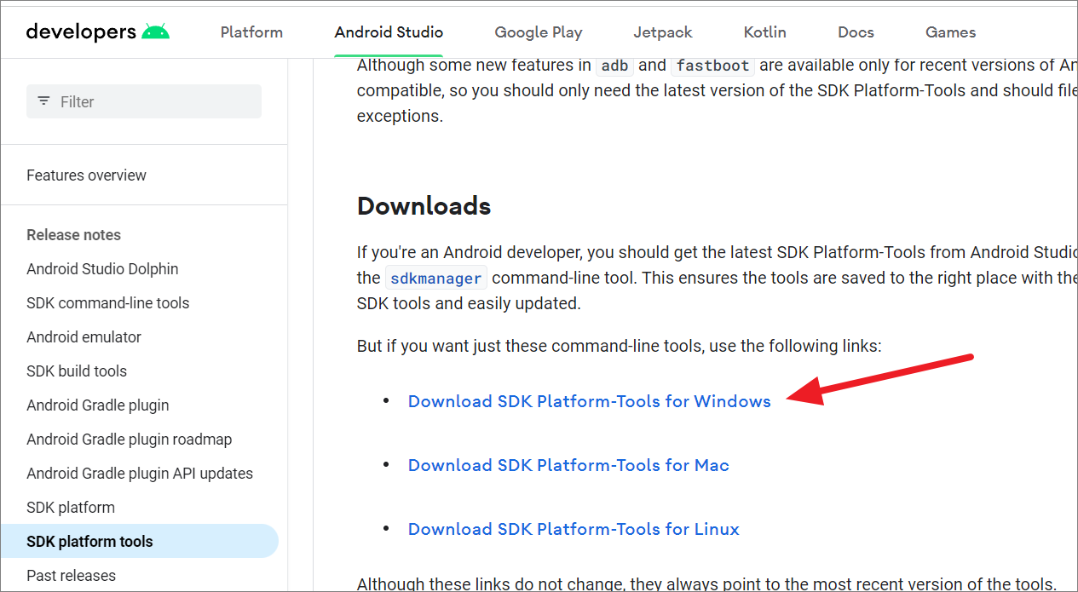This screenshot has width=1078, height=592.
Task: Open Past releases in the sidebar
Action: [71, 576]
